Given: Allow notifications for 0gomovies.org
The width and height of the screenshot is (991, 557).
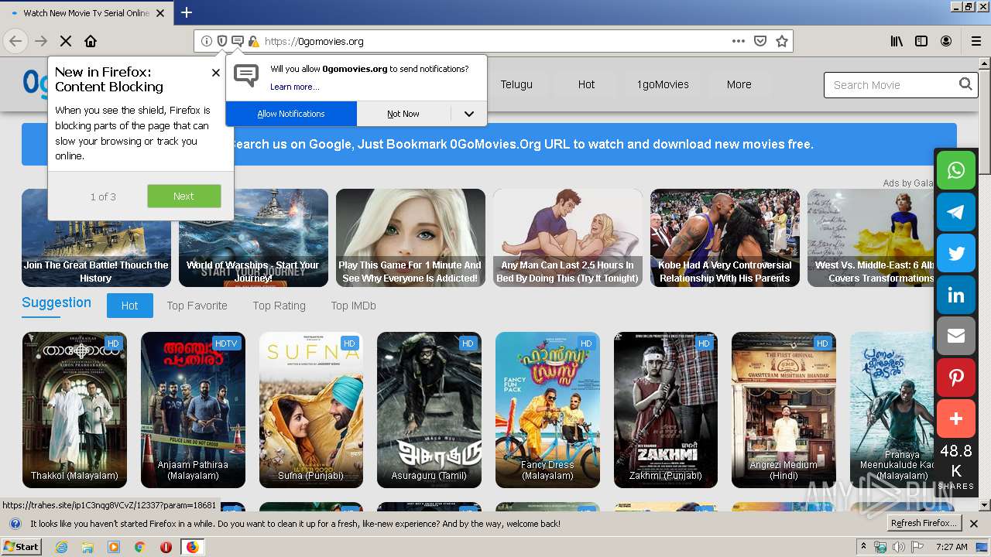Looking at the screenshot, I should pos(291,114).
